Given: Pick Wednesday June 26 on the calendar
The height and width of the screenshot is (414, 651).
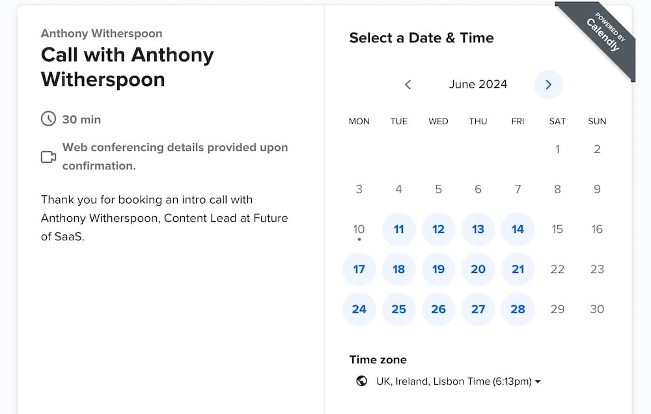Looking at the screenshot, I should tap(438, 309).
